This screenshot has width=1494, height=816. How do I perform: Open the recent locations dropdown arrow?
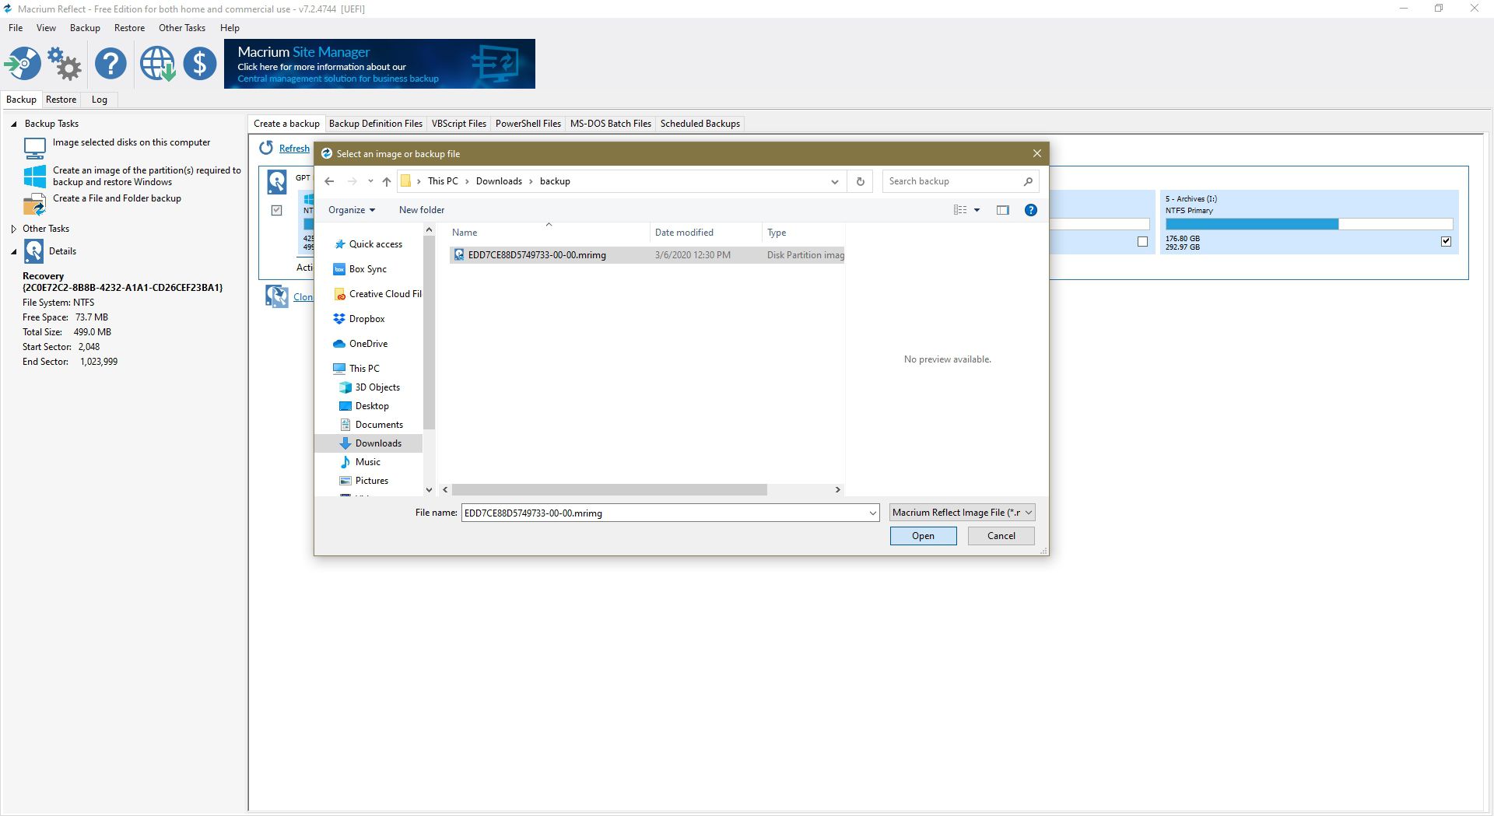click(x=370, y=181)
